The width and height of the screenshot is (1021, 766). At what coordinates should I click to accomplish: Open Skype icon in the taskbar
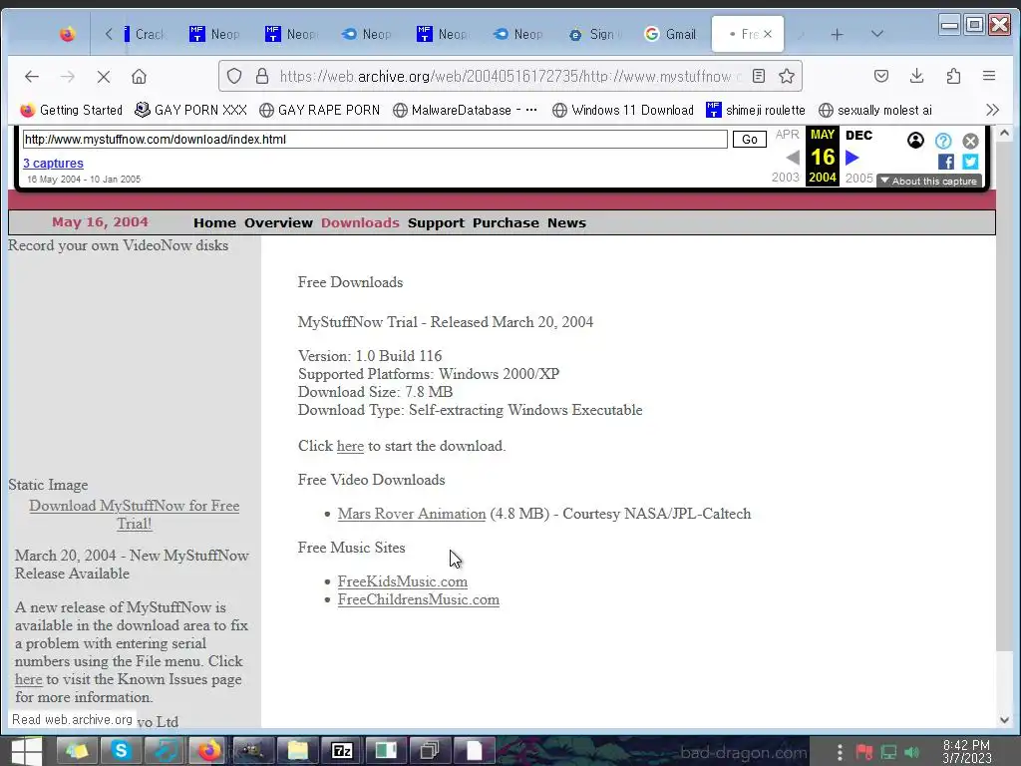coord(121,751)
